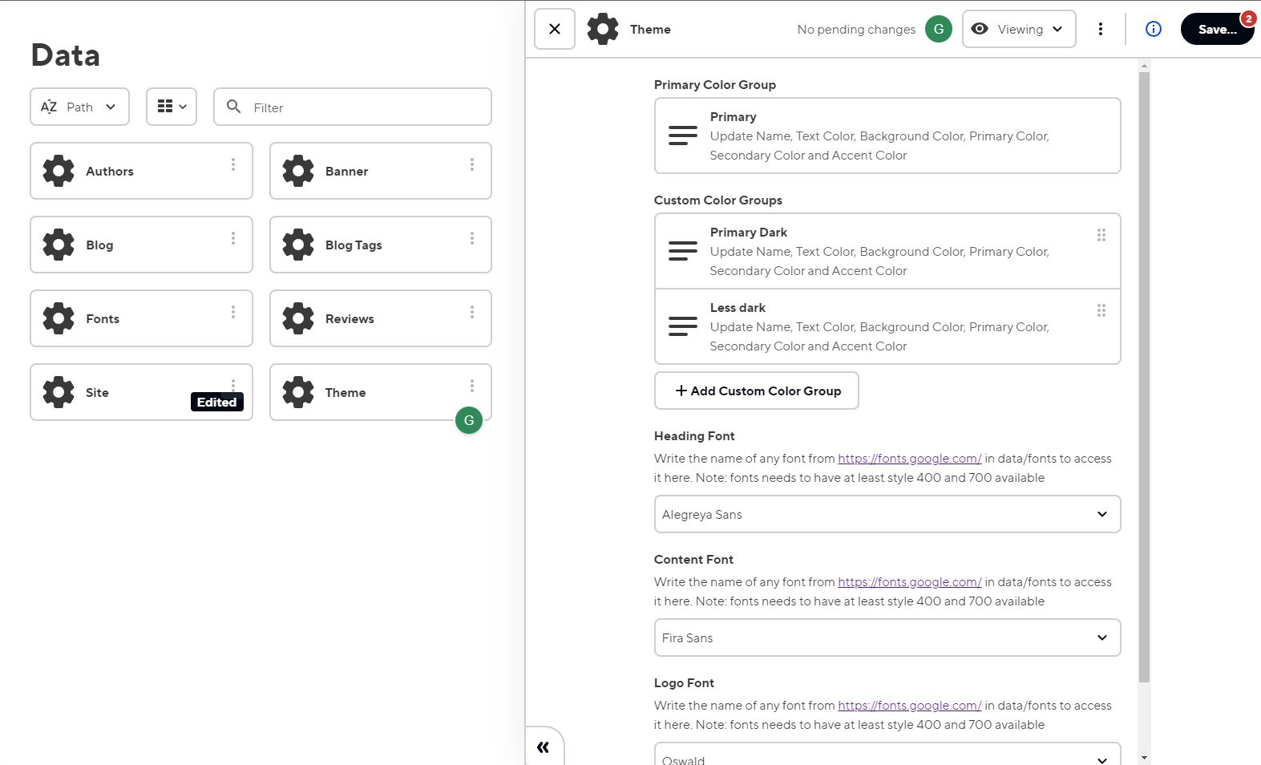1261x765 pixels.
Task: Click Add Custom Color Group button
Action: pyautogui.click(x=756, y=391)
